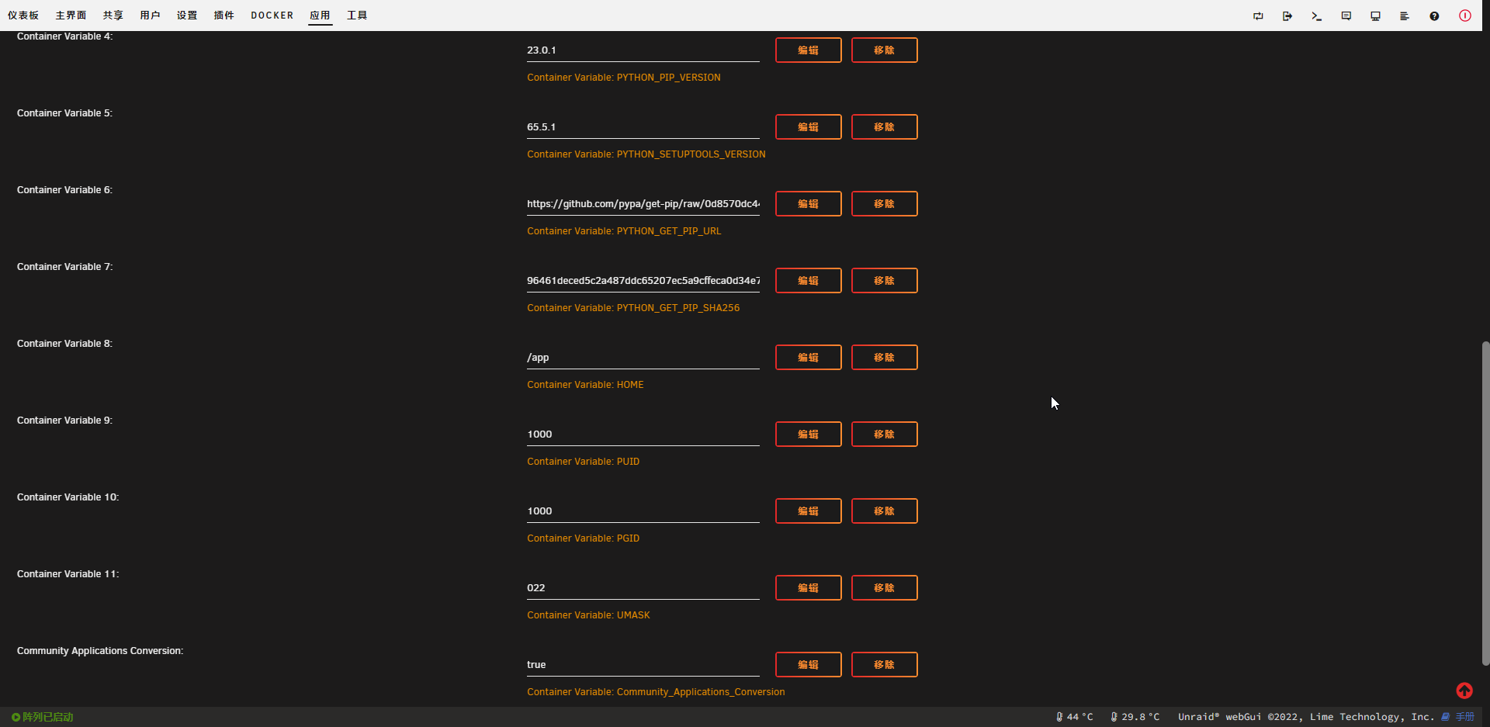Open the help icon
Screen dimensions: 1490x727
point(1434,16)
